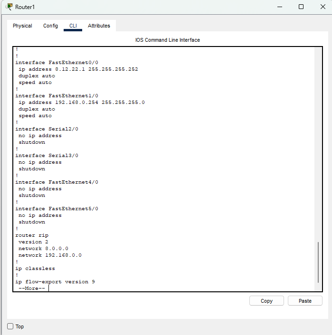The height and width of the screenshot is (335, 332).
Task: Click the Paste button
Action: pos(305,301)
